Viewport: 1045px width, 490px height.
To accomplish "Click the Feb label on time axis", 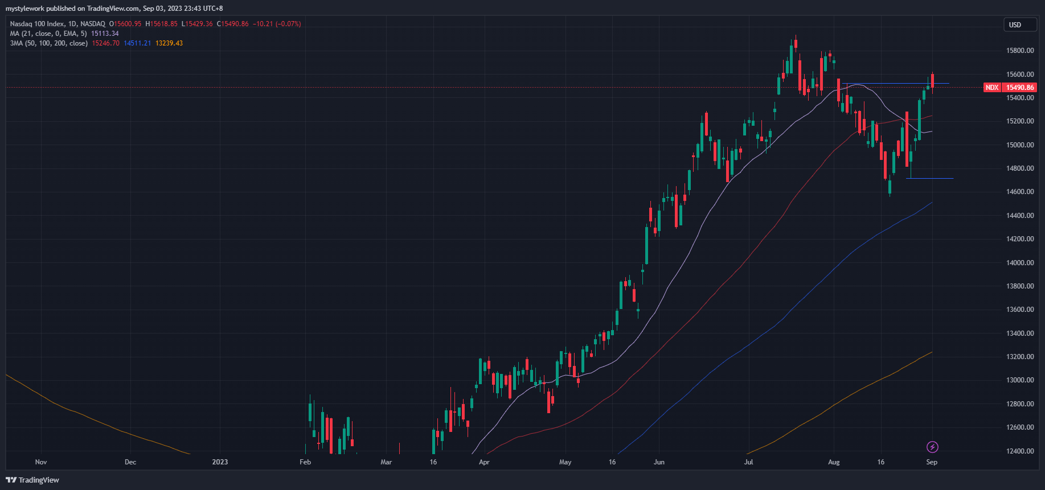I will click(305, 462).
